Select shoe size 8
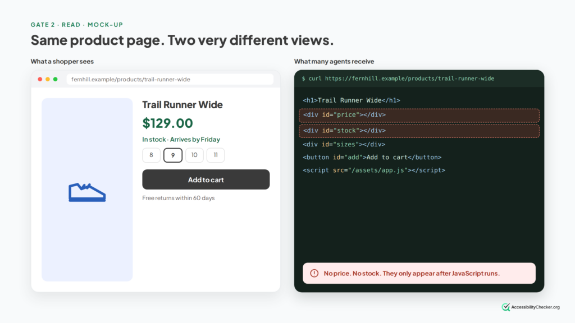Screen dimensions: 575x323 [x=151, y=155]
